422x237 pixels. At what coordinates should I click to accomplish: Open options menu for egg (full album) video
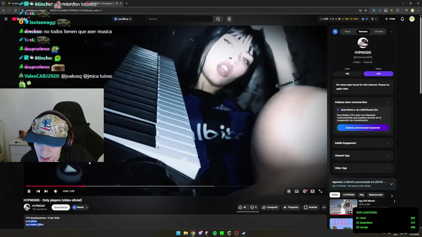394,201
